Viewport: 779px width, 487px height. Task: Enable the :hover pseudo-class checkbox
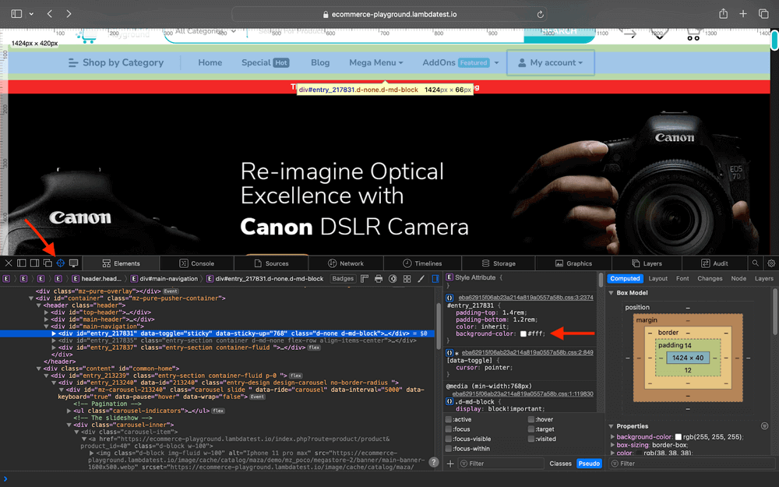pos(531,419)
